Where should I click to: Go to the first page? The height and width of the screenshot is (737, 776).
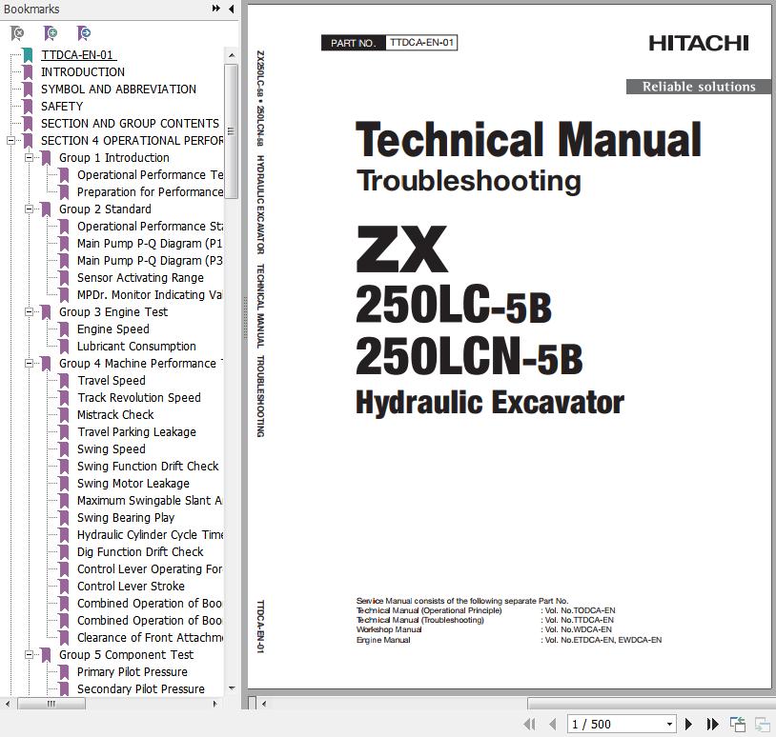point(529,725)
